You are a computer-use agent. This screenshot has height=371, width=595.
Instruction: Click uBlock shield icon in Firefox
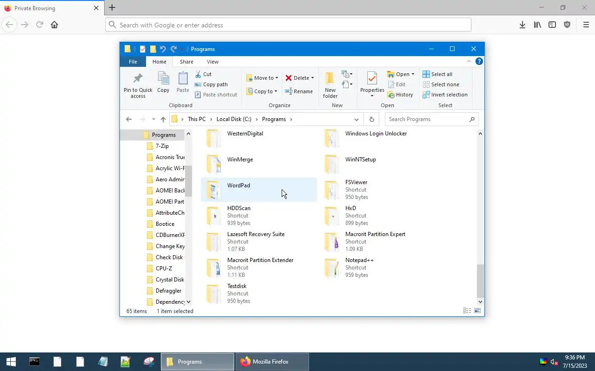[567, 25]
